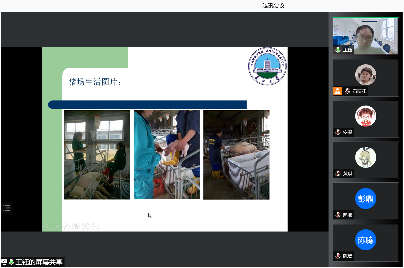Toggle the muted microphone icon for 石博妹

pos(347,91)
